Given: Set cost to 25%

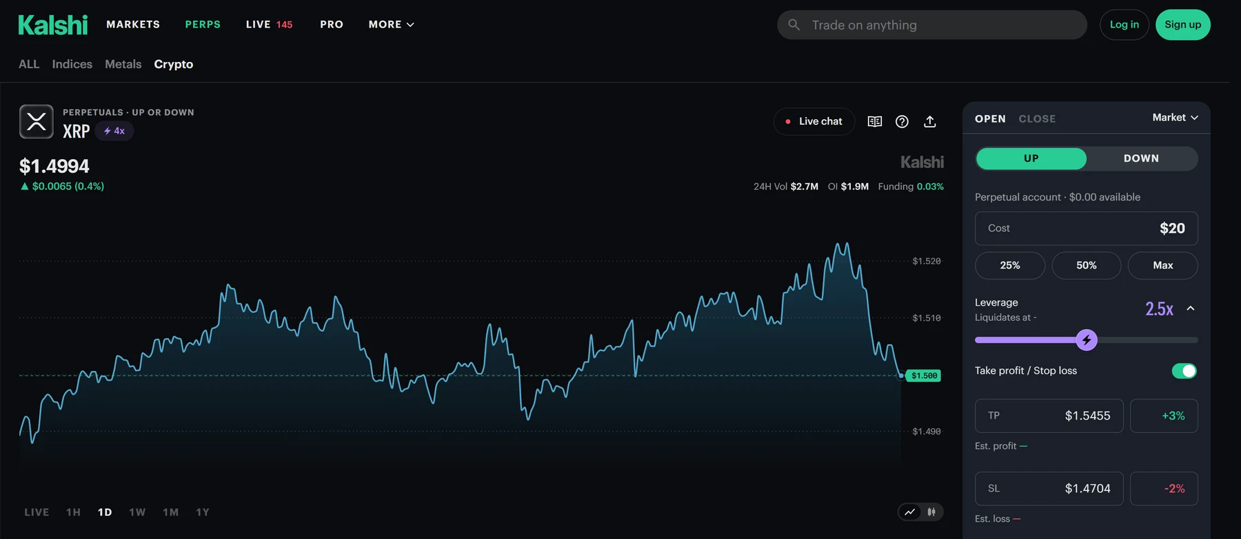Looking at the screenshot, I should click(1010, 266).
